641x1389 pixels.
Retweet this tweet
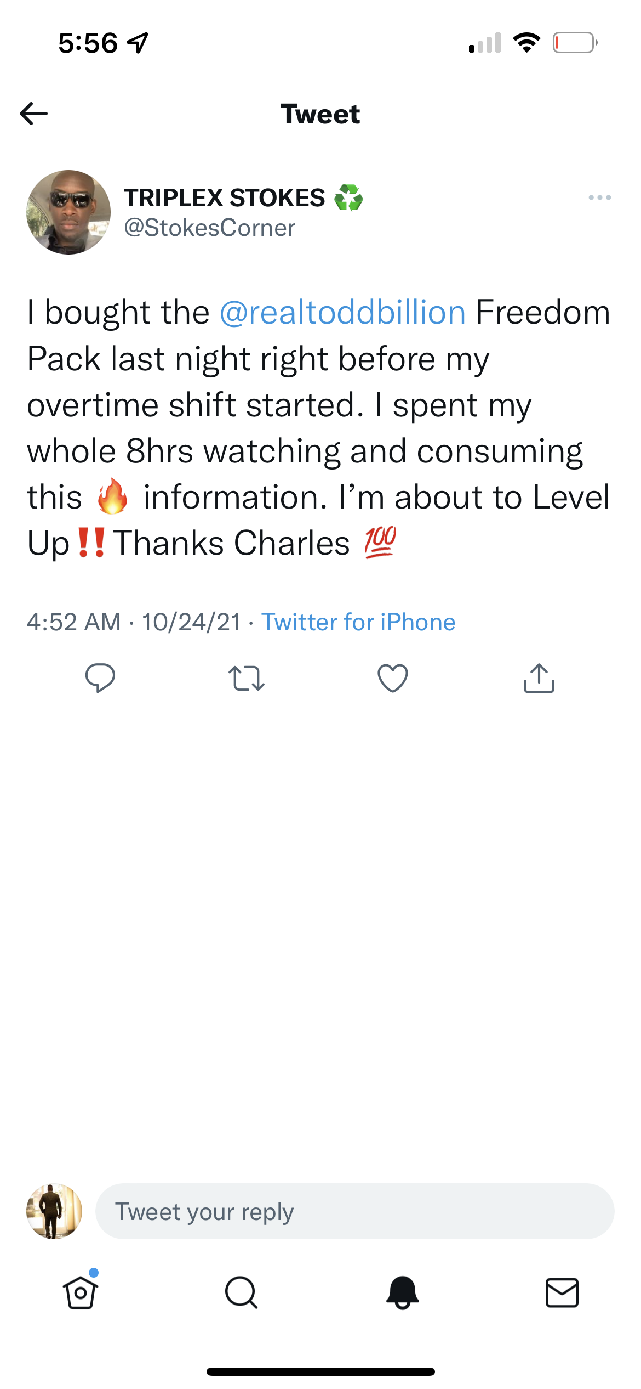pyautogui.click(x=247, y=678)
